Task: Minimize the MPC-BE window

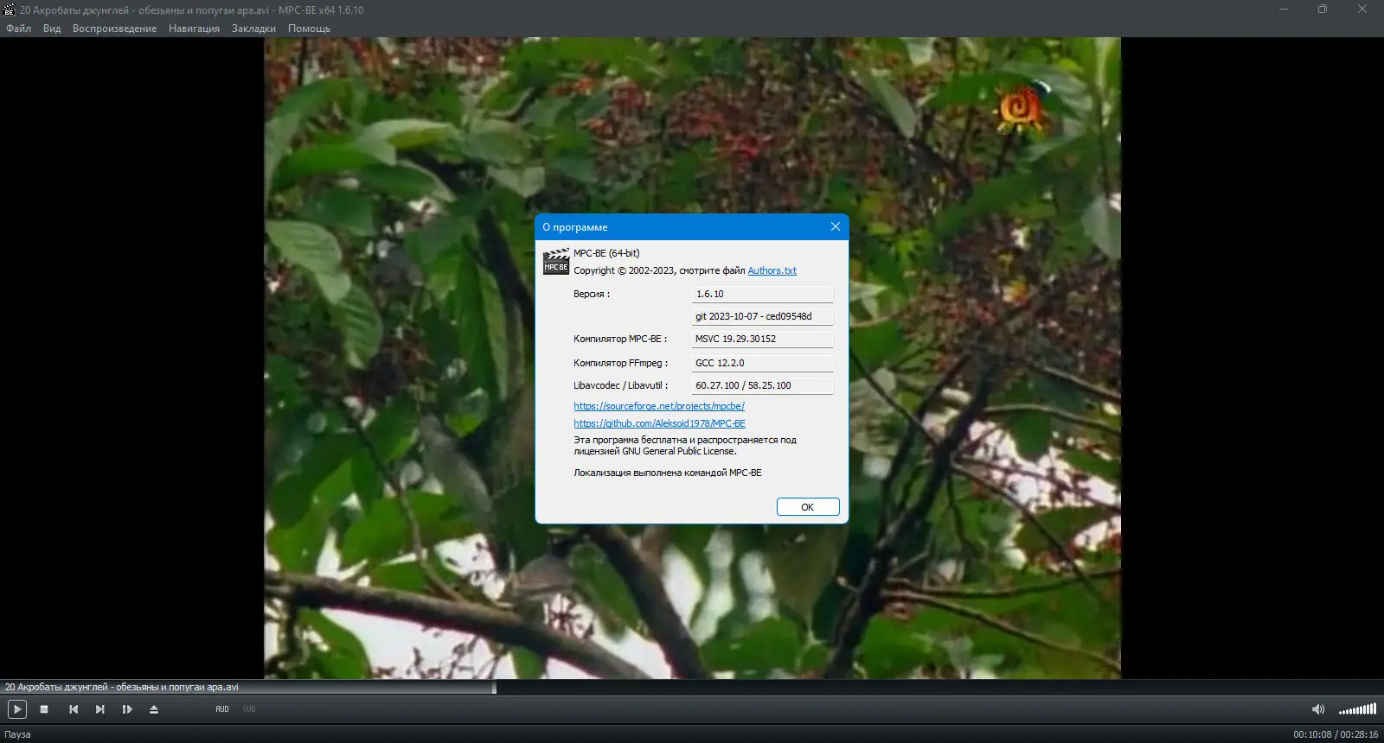Action: tap(1284, 10)
